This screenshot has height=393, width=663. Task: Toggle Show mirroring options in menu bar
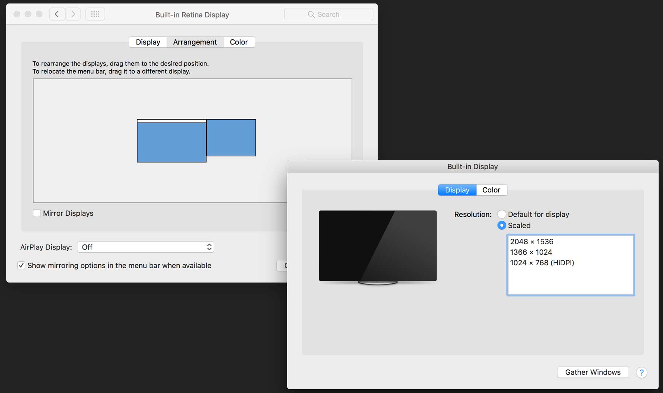click(21, 265)
